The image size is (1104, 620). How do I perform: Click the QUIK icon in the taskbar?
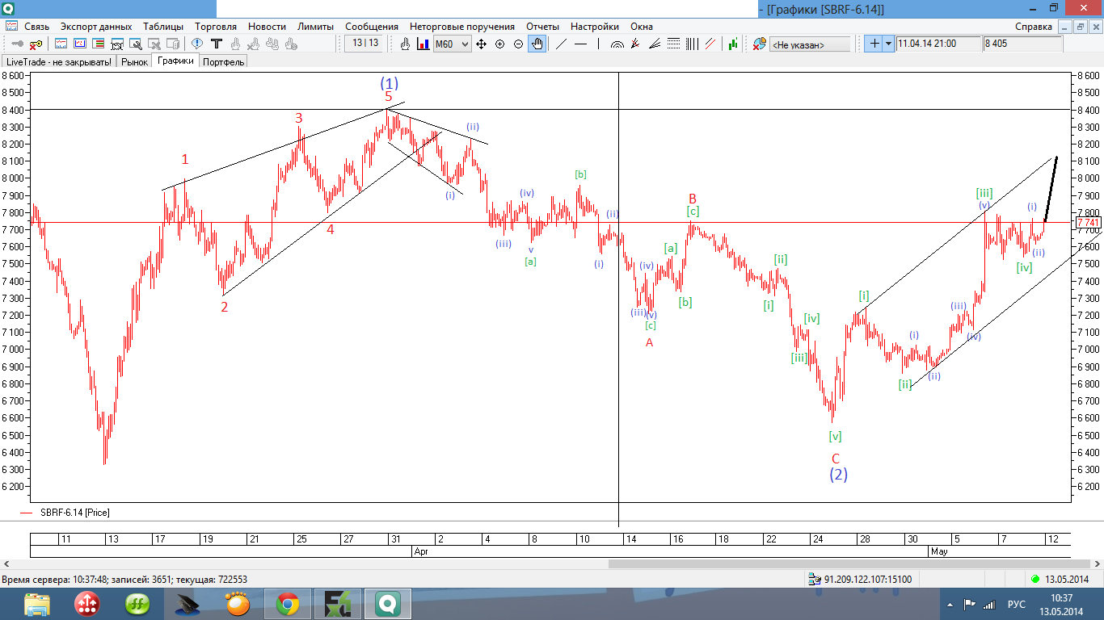coord(388,604)
